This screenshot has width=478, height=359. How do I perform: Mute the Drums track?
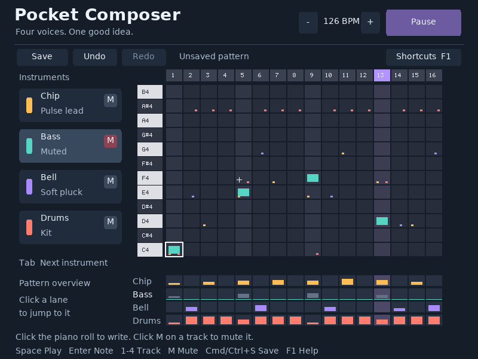click(111, 222)
